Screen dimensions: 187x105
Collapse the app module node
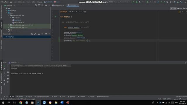tap(4, 8)
